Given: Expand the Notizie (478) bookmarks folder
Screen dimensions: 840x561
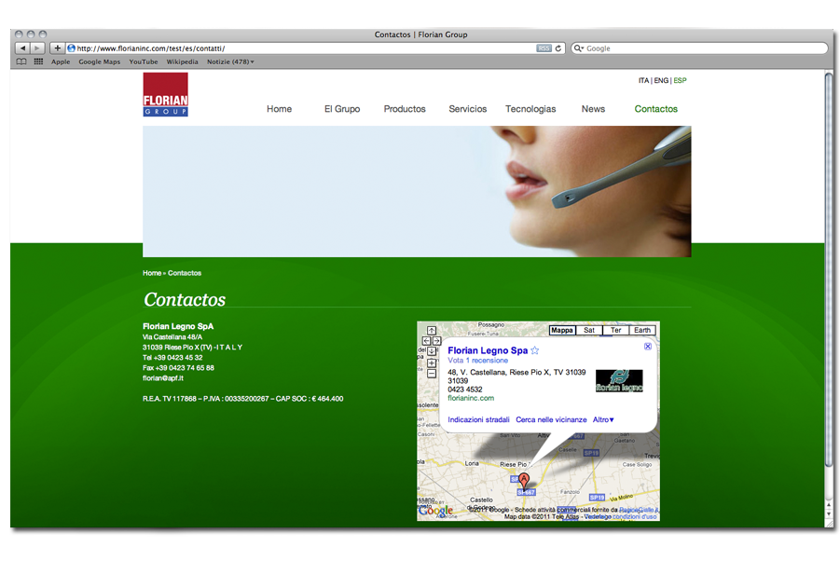Looking at the screenshot, I should (x=230, y=62).
